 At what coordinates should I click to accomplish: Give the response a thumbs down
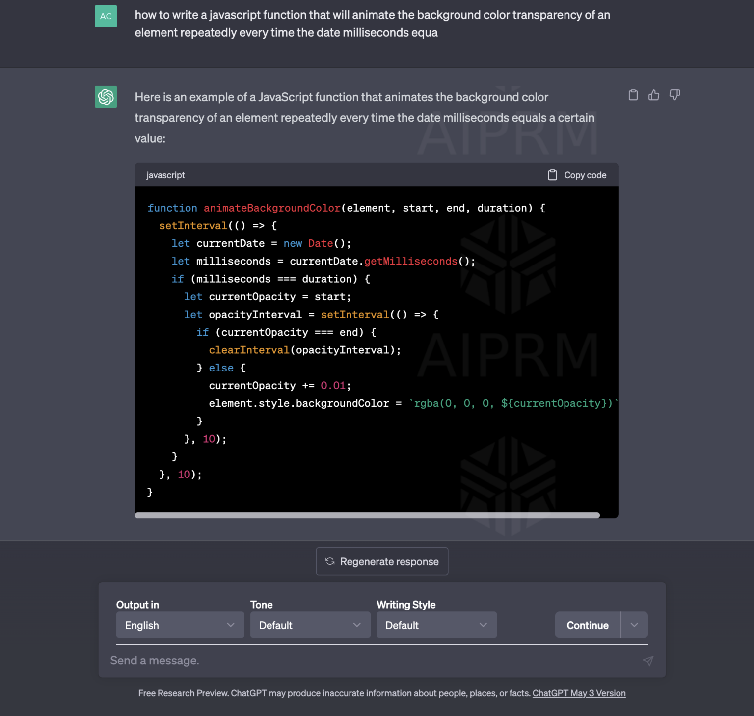675,95
